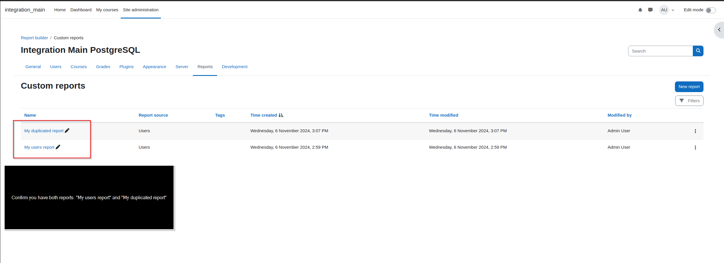Open actions menu for My users report row
The image size is (724, 263).
coord(695,148)
